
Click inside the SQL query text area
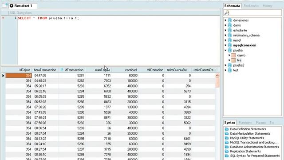118,40
